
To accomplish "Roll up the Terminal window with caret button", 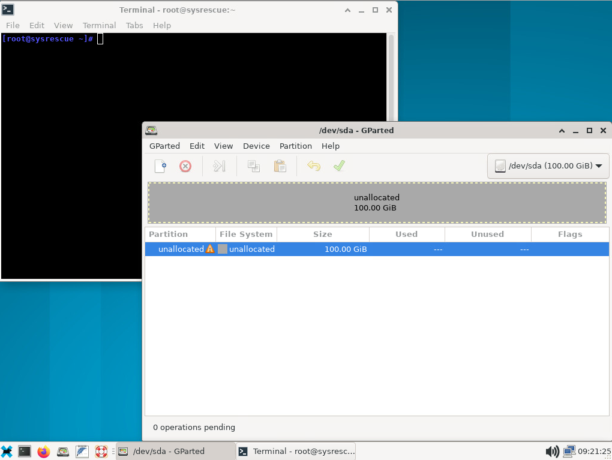I will [x=347, y=10].
